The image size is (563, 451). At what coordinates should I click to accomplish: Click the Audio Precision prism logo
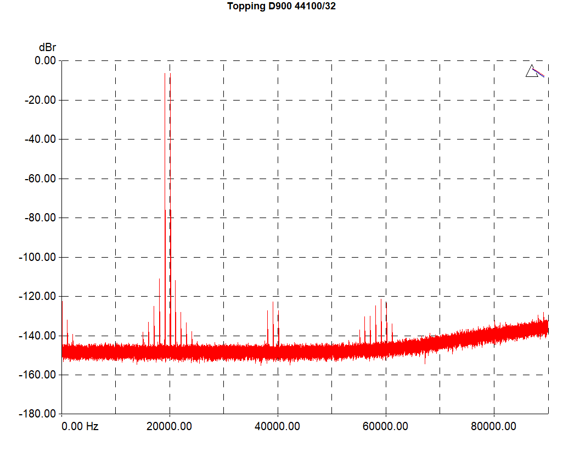click(534, 71)
